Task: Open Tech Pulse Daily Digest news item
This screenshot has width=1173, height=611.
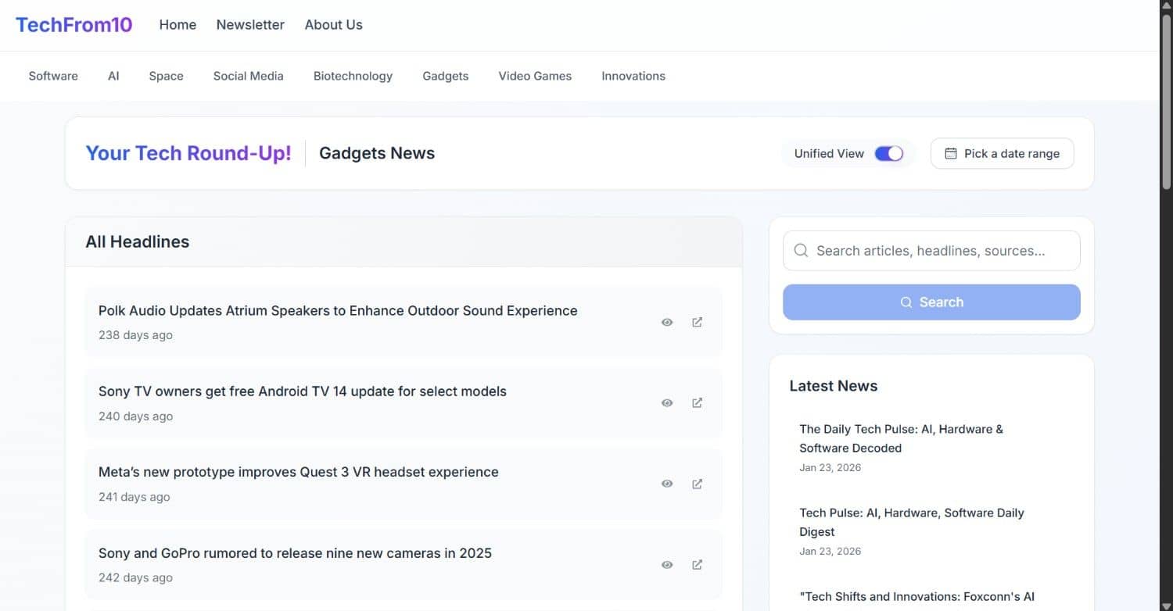Action: (912, 522)
